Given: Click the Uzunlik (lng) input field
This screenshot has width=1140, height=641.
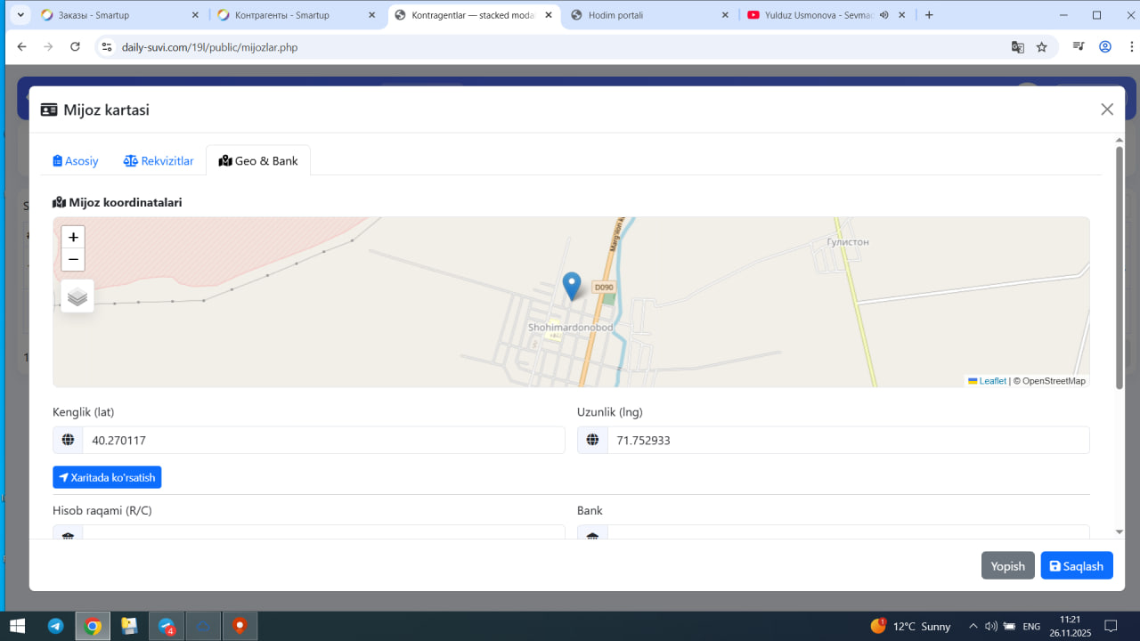Looking at the screenshot, I should (x=848, y=440).
